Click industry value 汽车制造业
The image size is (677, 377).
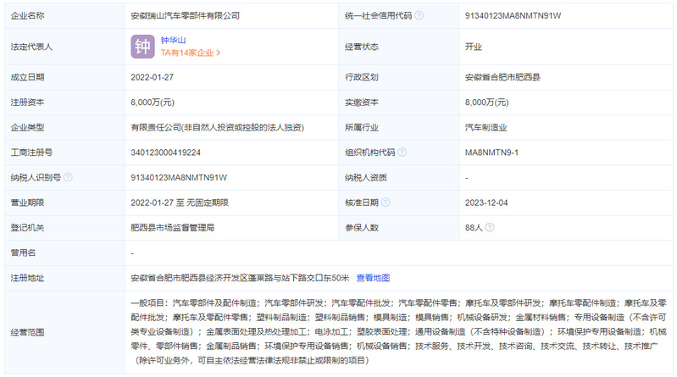pyautogui.click(x=486, y=127)
